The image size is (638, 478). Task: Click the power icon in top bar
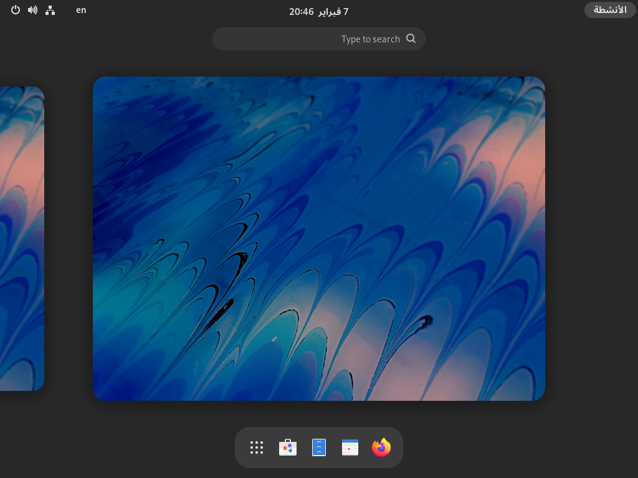coord(16,10)
